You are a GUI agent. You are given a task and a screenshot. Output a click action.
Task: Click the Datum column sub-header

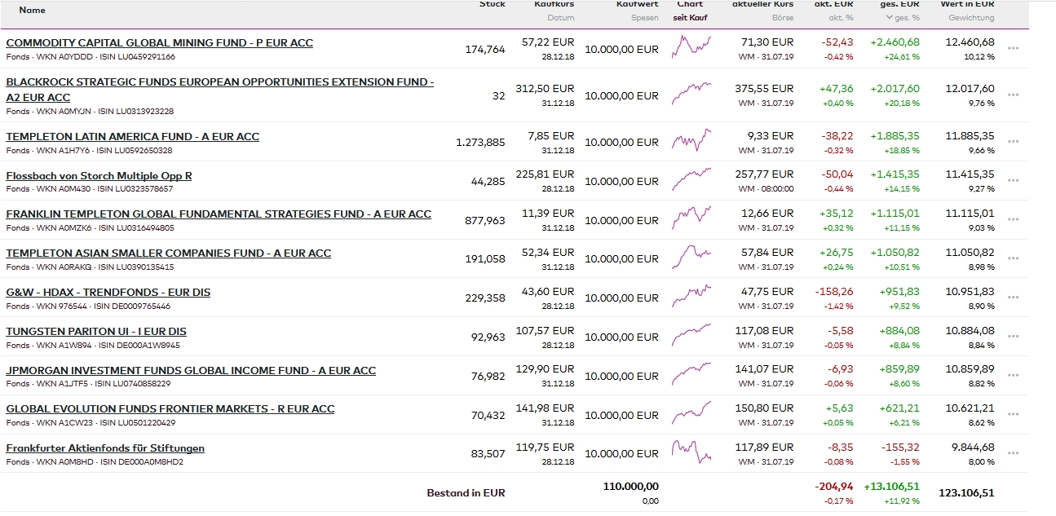560,18
